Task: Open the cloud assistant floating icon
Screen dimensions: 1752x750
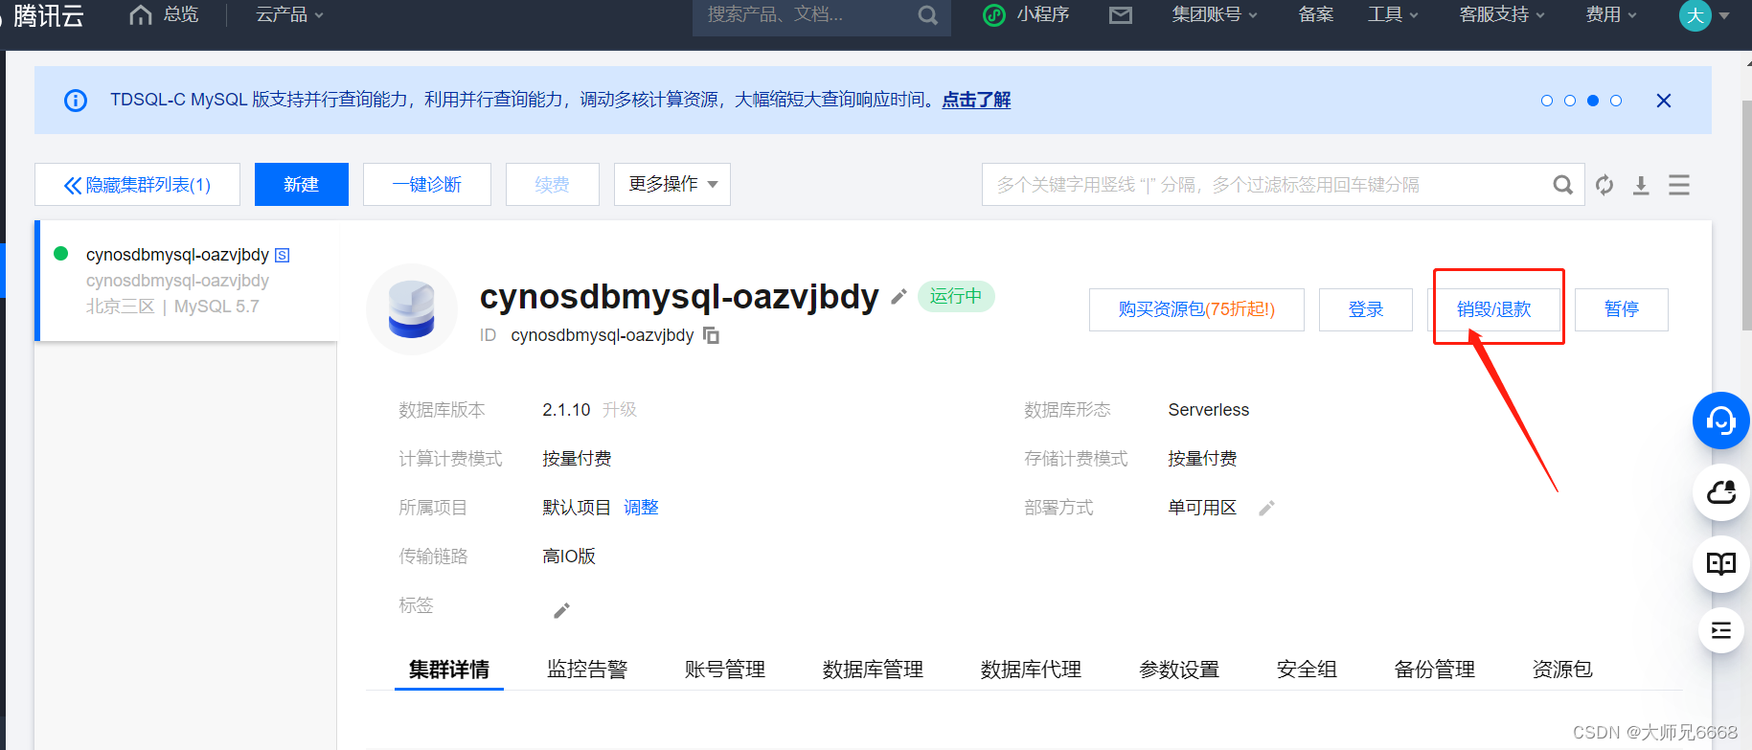Action: pos(1721,492)
